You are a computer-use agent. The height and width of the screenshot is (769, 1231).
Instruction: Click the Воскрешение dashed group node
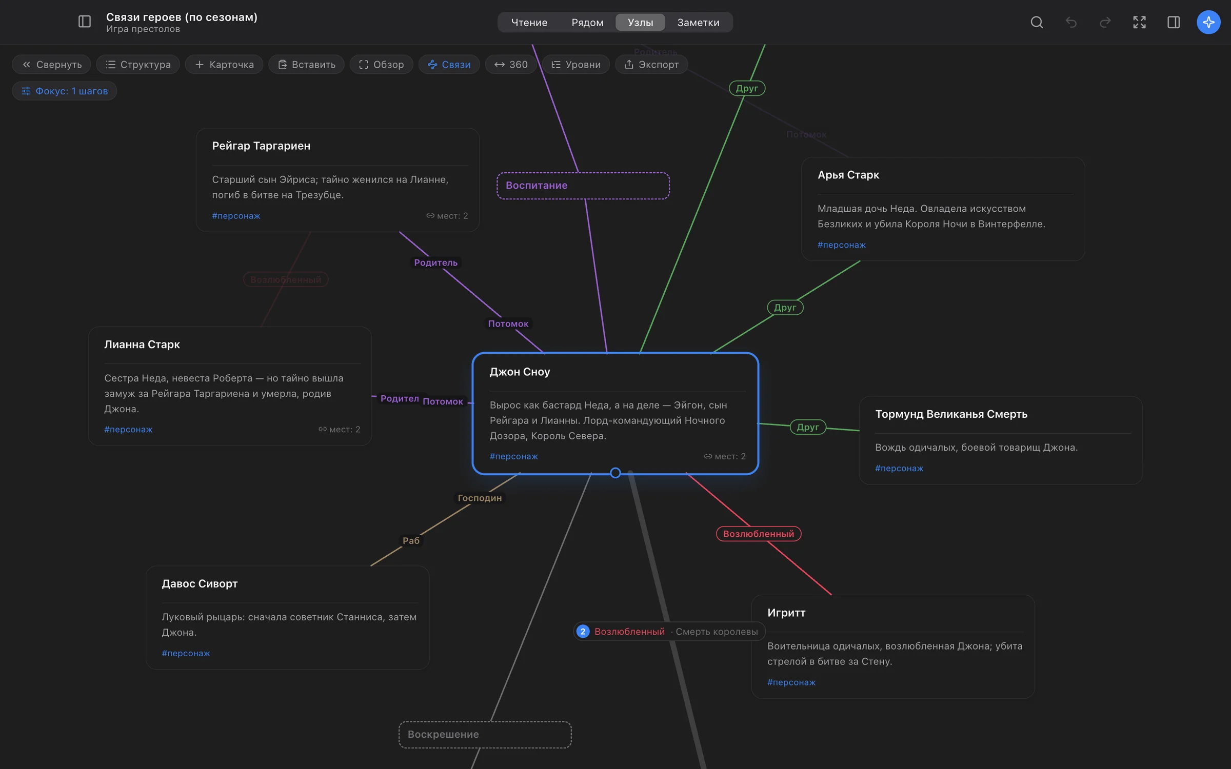tap(485, 735)
